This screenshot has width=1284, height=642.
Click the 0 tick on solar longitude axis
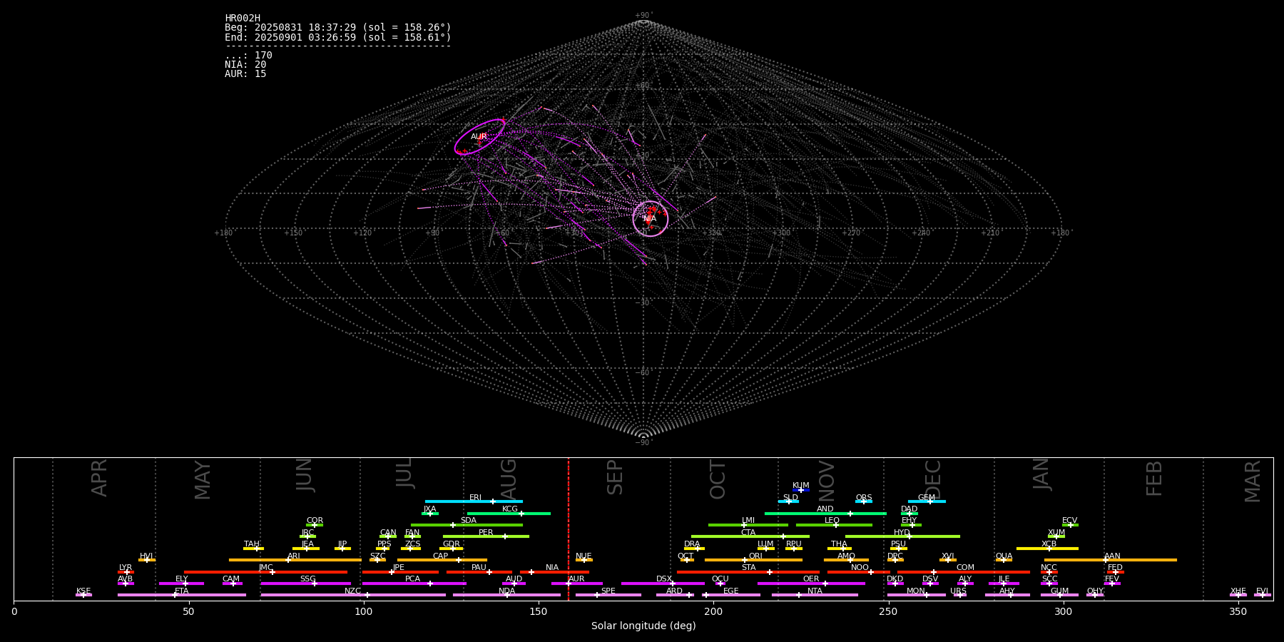coord(14,611)
